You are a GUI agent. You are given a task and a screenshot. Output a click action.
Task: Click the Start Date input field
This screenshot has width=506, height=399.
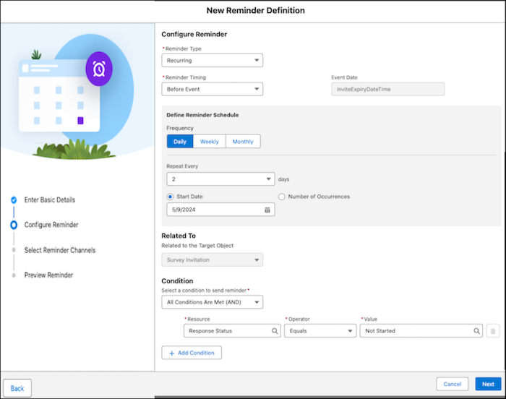pyautogui.click(x=215, y=210)
